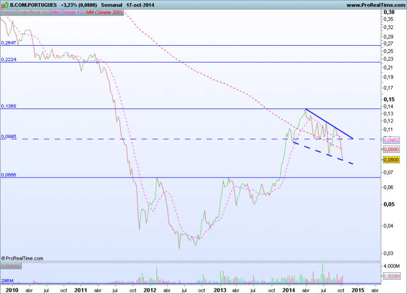Click the B.COM.PORTUGUES chart title
This screenshot has height=294, width=407.
click(33, 5)
